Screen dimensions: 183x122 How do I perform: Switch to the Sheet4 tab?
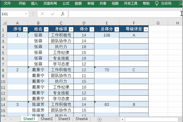81,119
